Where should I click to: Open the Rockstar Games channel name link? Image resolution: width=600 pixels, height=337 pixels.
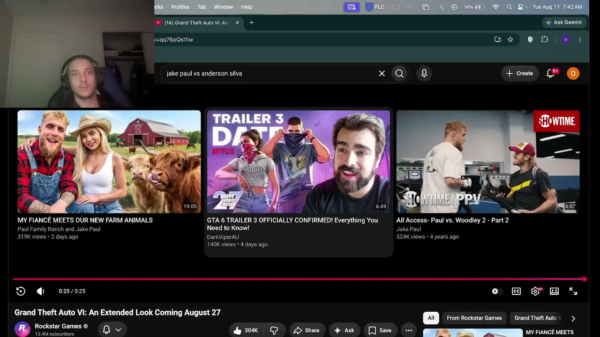click(58, 326)
